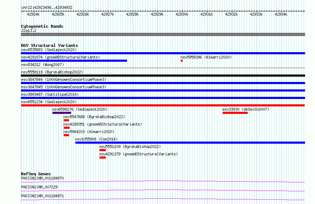Open the esv3647844 (1000GenomesConsortiumPhase3) label

pos(64,79)
